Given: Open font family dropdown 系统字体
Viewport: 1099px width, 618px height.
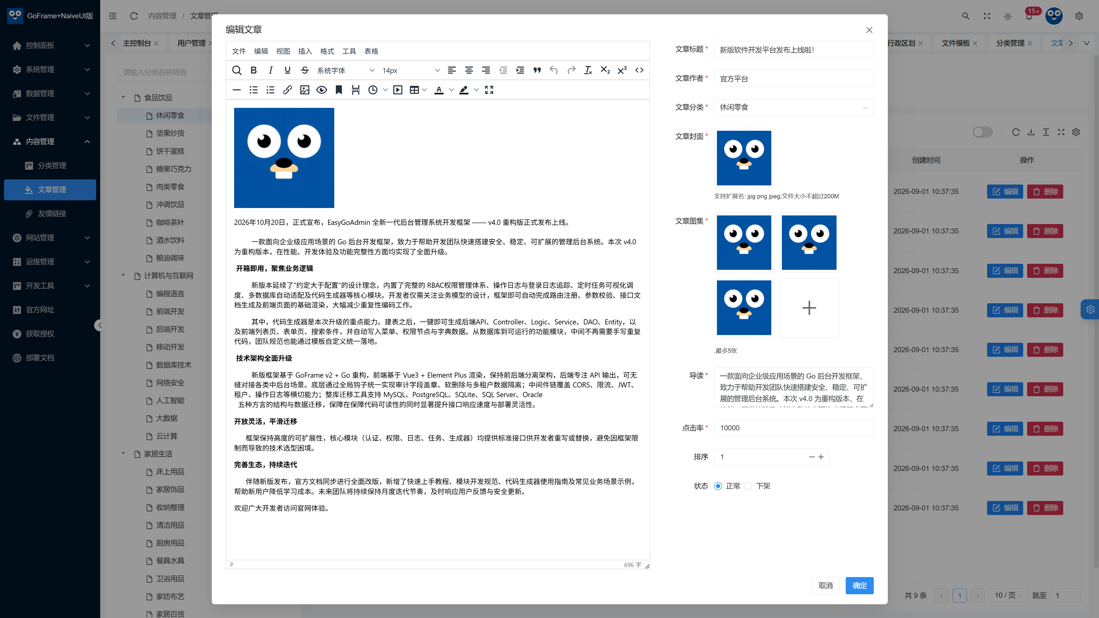Looking at the screenshot, I should pos(345,70).
